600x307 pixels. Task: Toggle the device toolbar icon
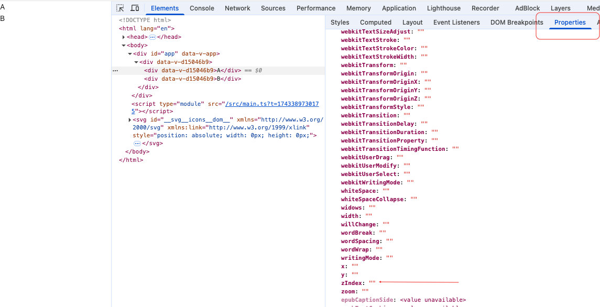point(135,8)
